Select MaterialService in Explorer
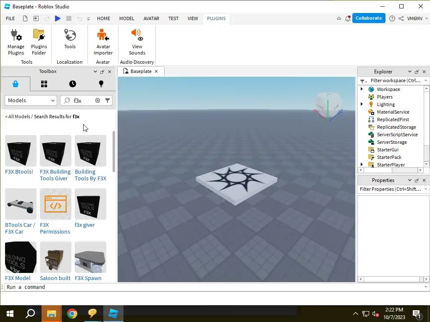The height and width of the screenshot is (322, 430). (393, 112)
